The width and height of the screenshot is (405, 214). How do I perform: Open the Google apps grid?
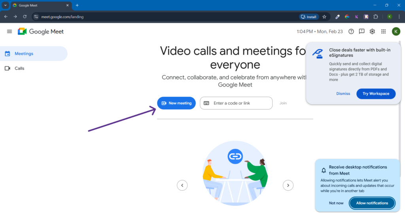pyautogui.click(x=383, y=32)
